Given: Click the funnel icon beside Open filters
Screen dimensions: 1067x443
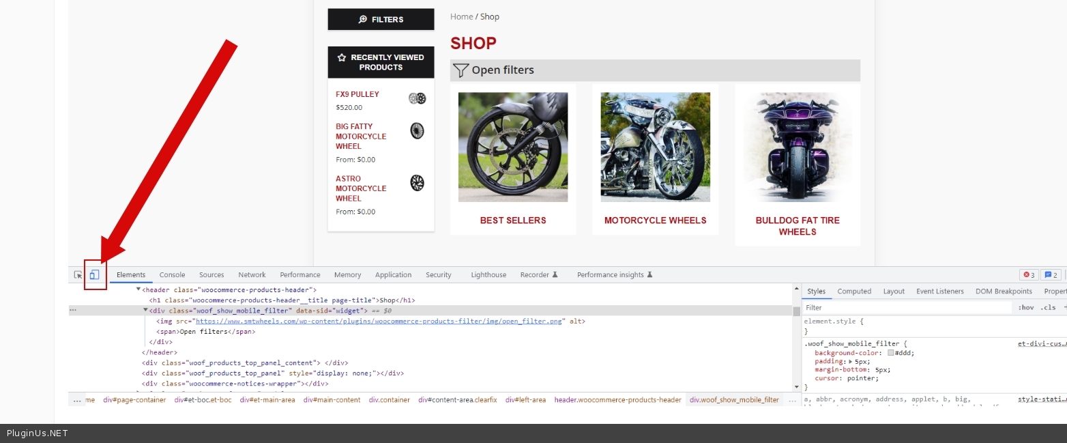Looking at the screenshot, I should point(461,70).
